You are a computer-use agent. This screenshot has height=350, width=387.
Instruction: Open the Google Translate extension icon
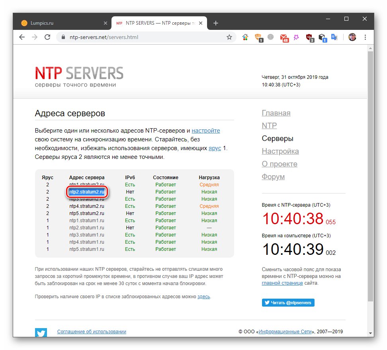[x=334, y=37]
